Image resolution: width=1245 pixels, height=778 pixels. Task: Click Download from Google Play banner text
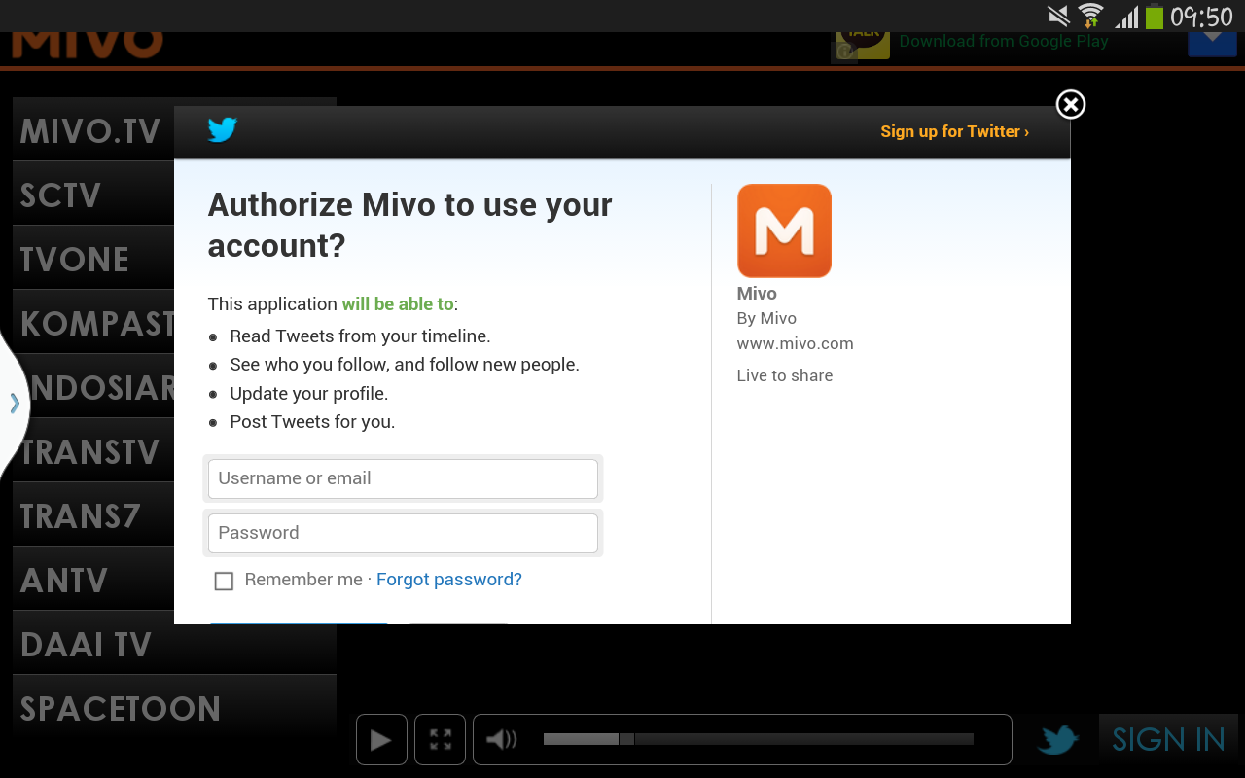point(1004,42)
